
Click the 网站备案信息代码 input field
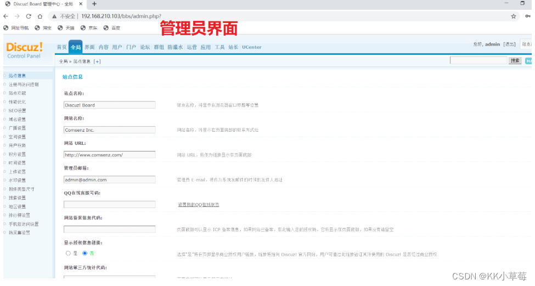tap(110, 229)
